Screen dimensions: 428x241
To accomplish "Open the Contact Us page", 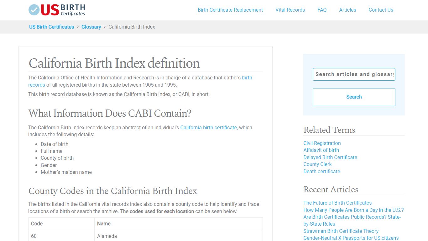I will (381, 10).
